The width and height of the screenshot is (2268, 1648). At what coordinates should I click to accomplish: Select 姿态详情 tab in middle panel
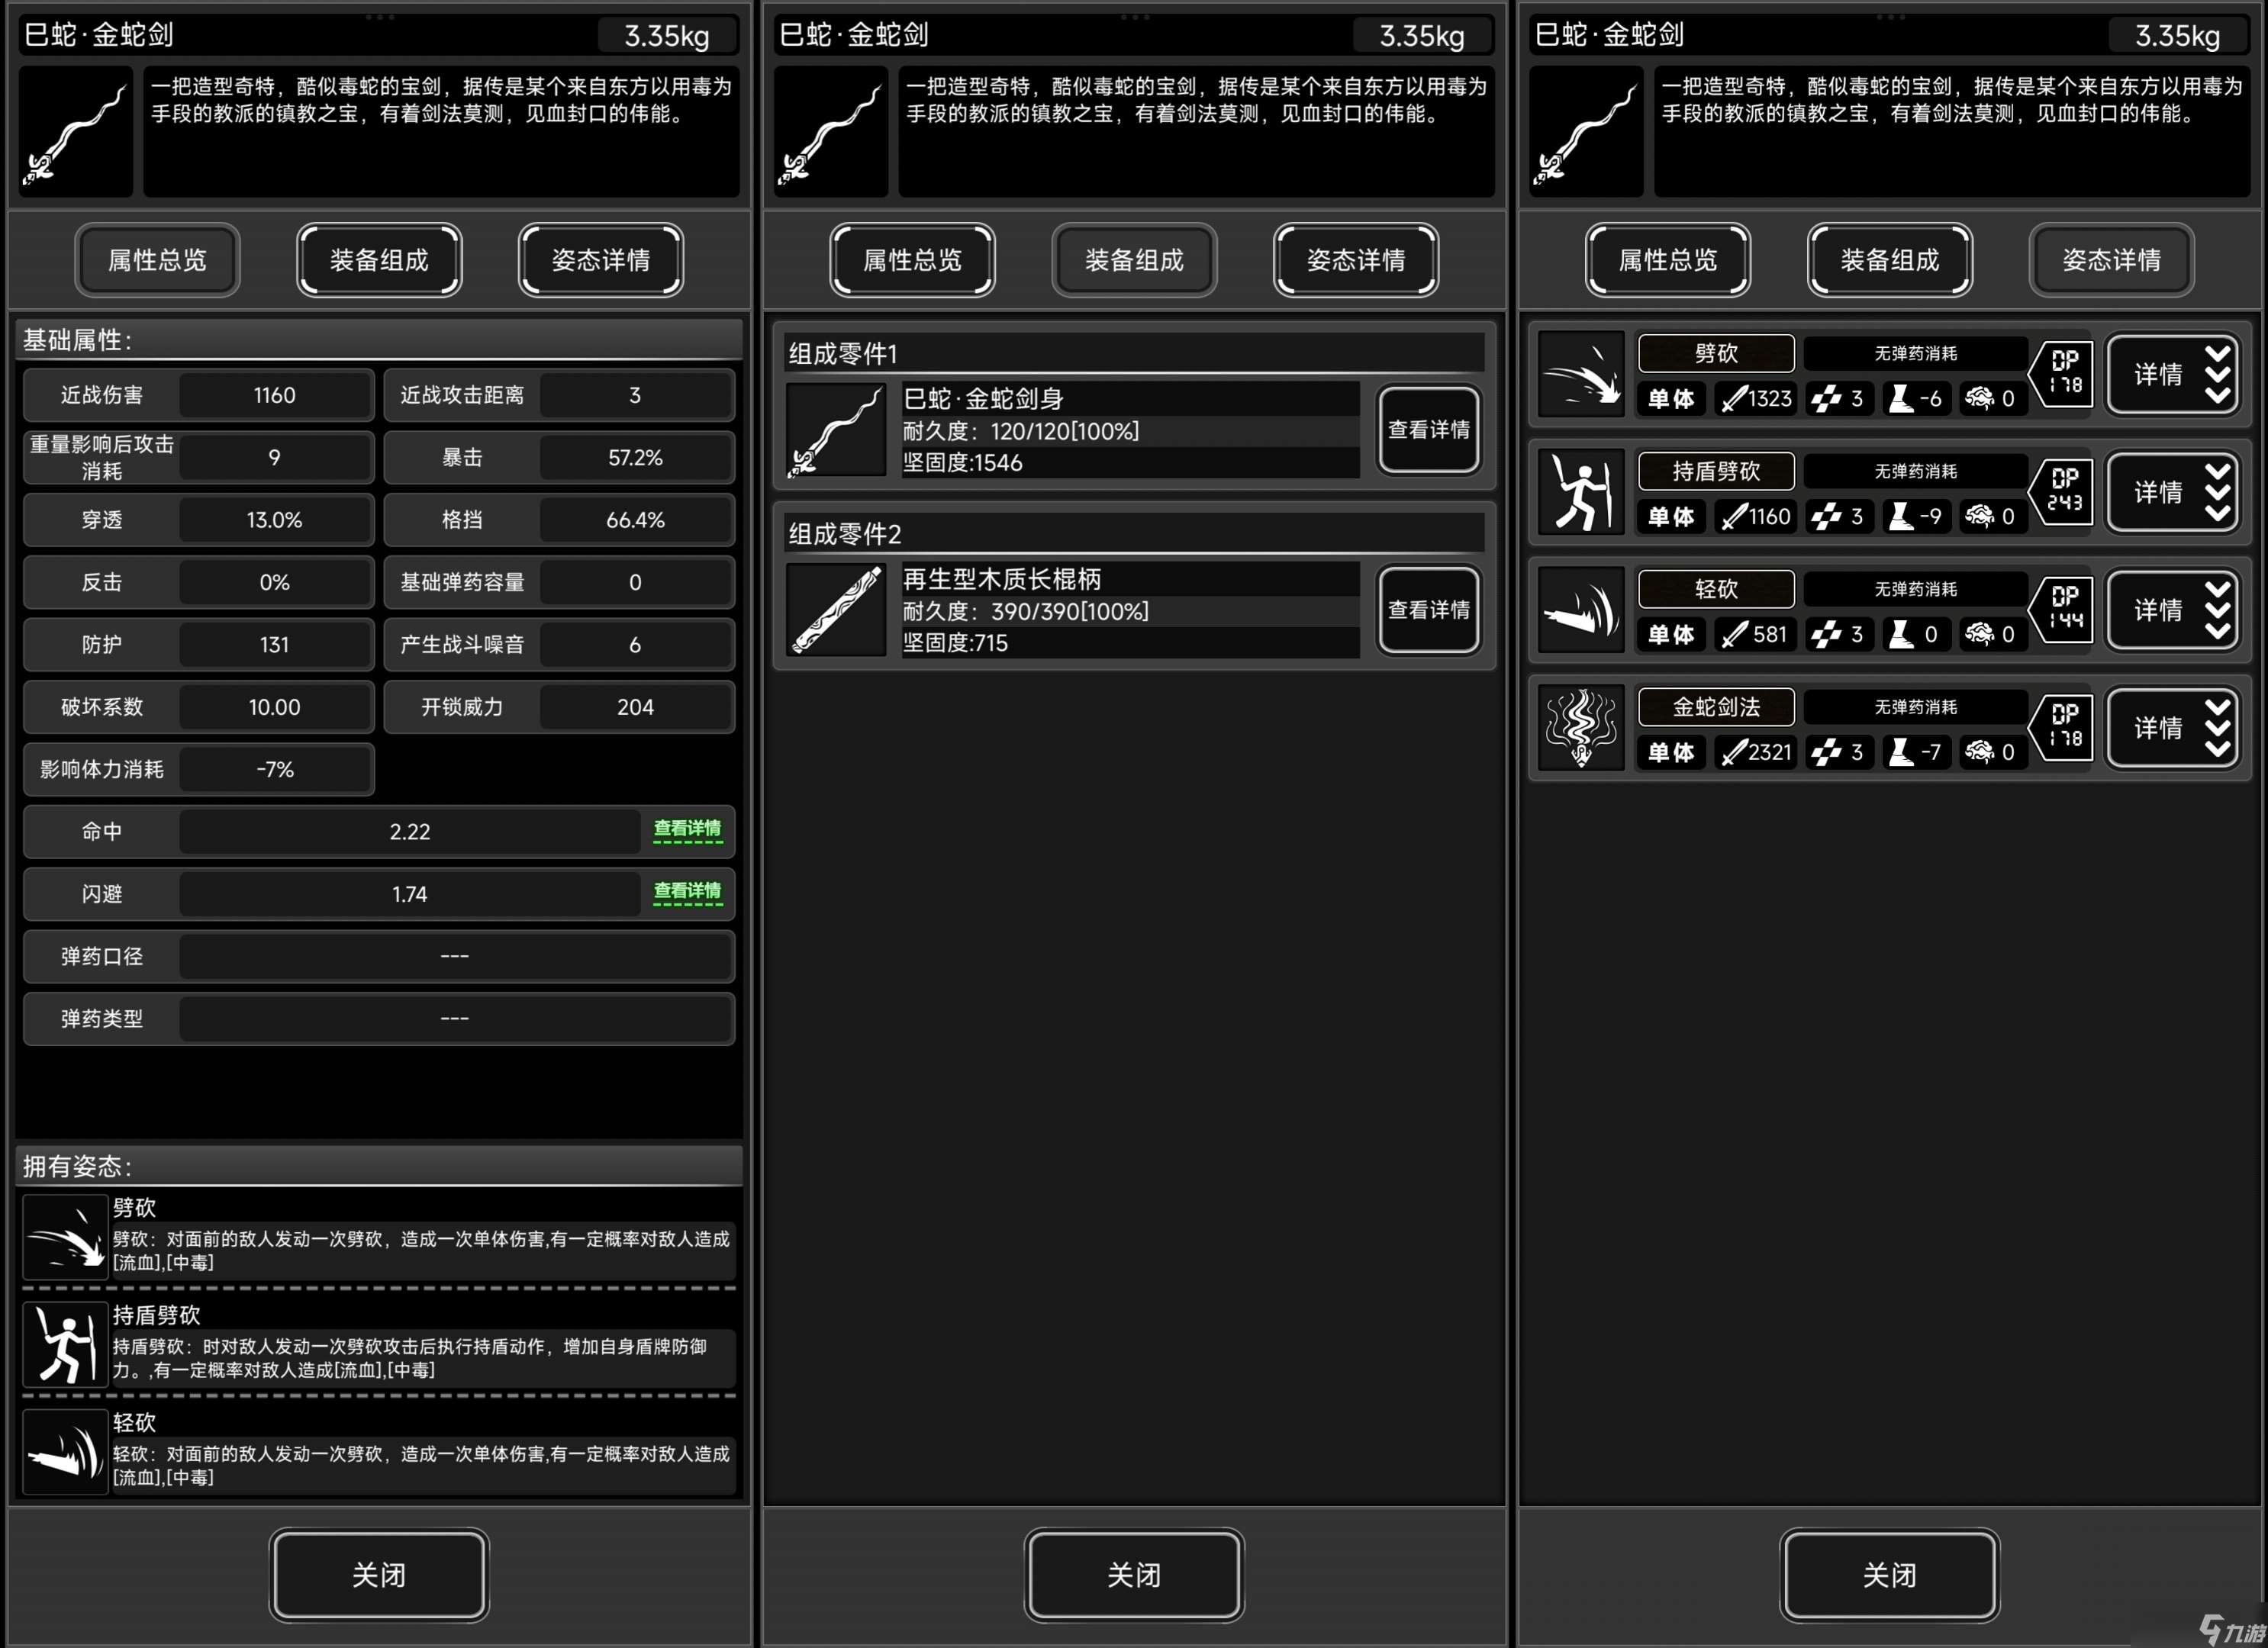pos(1356,260)
